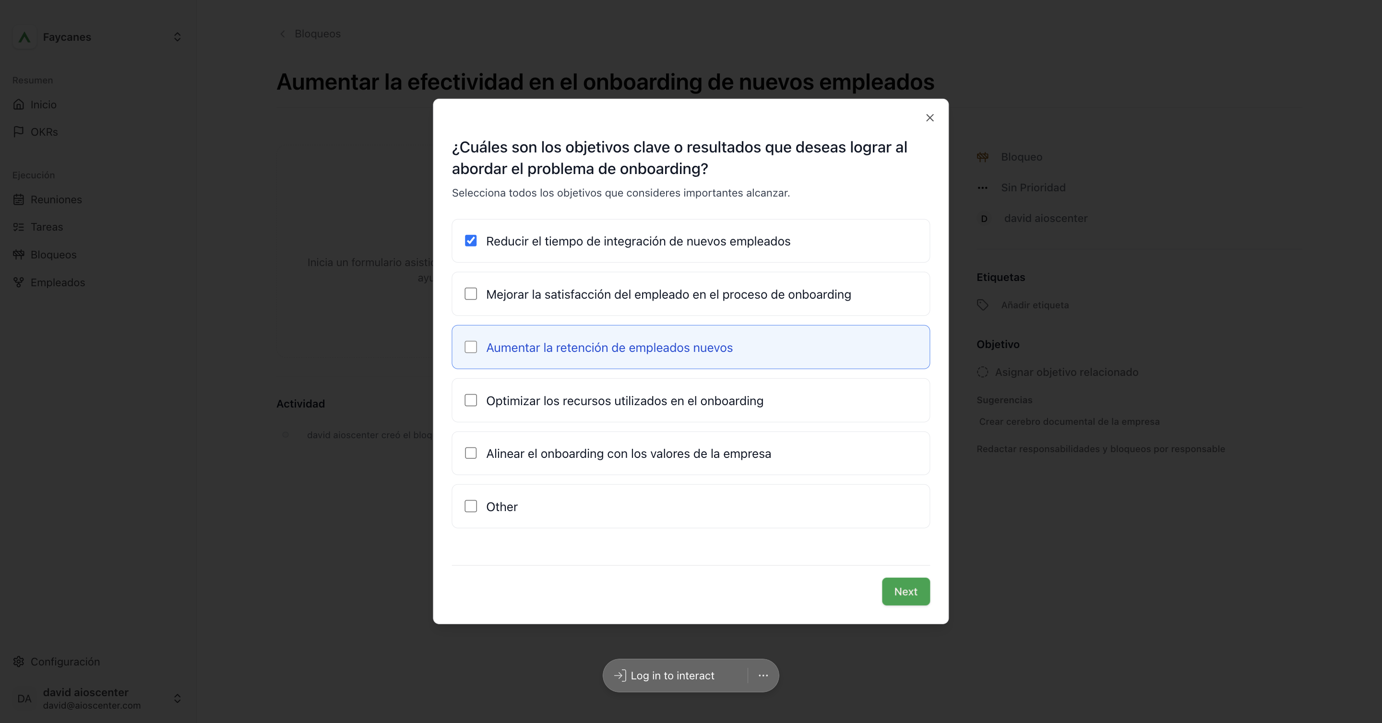Go back using the Bloqueos breadcrumb arrow
The image size is (1382, 723).
283,34
